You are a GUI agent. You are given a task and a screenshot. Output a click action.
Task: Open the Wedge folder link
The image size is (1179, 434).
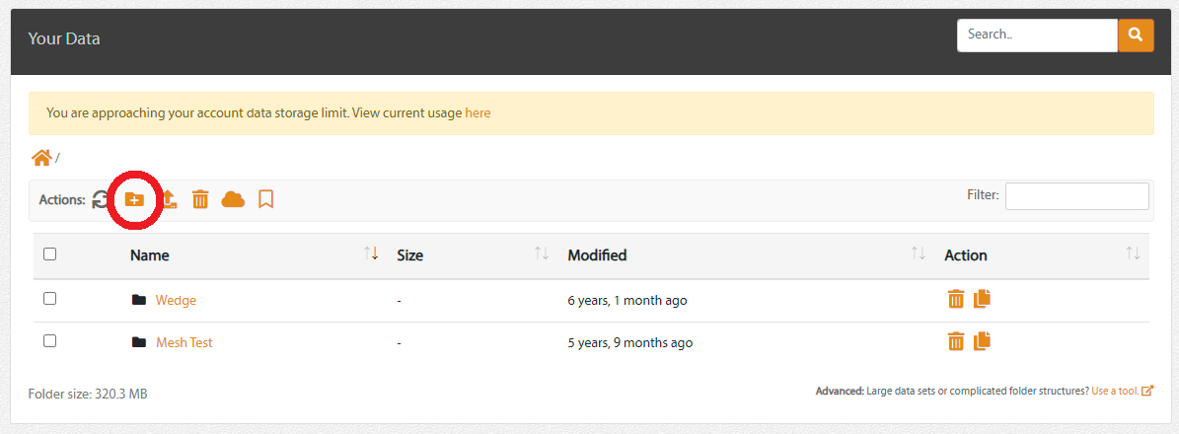pos(176,300)
